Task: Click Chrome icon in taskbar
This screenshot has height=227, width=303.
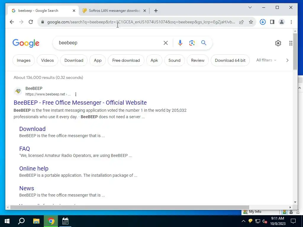Action: [x=51, y=221]
